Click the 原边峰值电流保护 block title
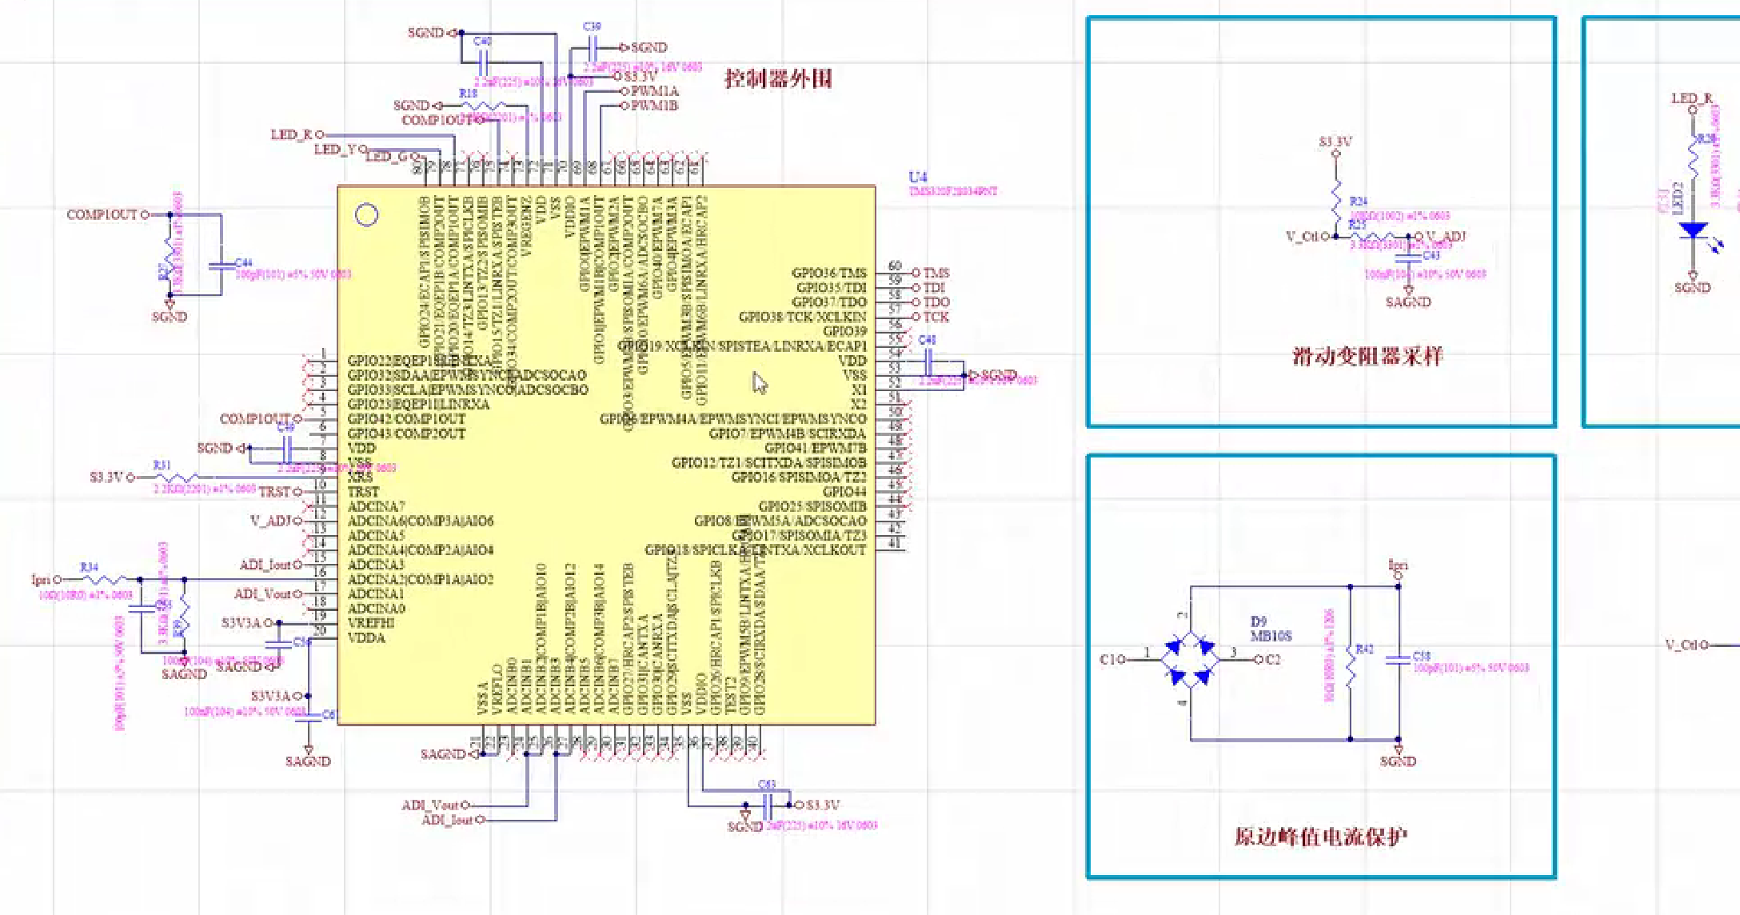 coord(1320,837)
